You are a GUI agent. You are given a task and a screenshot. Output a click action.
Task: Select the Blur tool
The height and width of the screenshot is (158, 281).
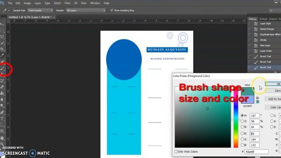2,100
